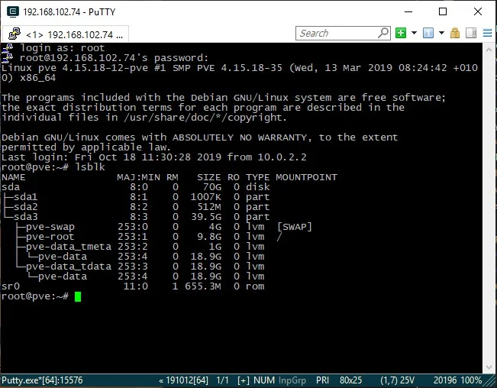Screen dimensions: 497x388
Task: Click the sr0 device name
Action: (x=11, y=286)
